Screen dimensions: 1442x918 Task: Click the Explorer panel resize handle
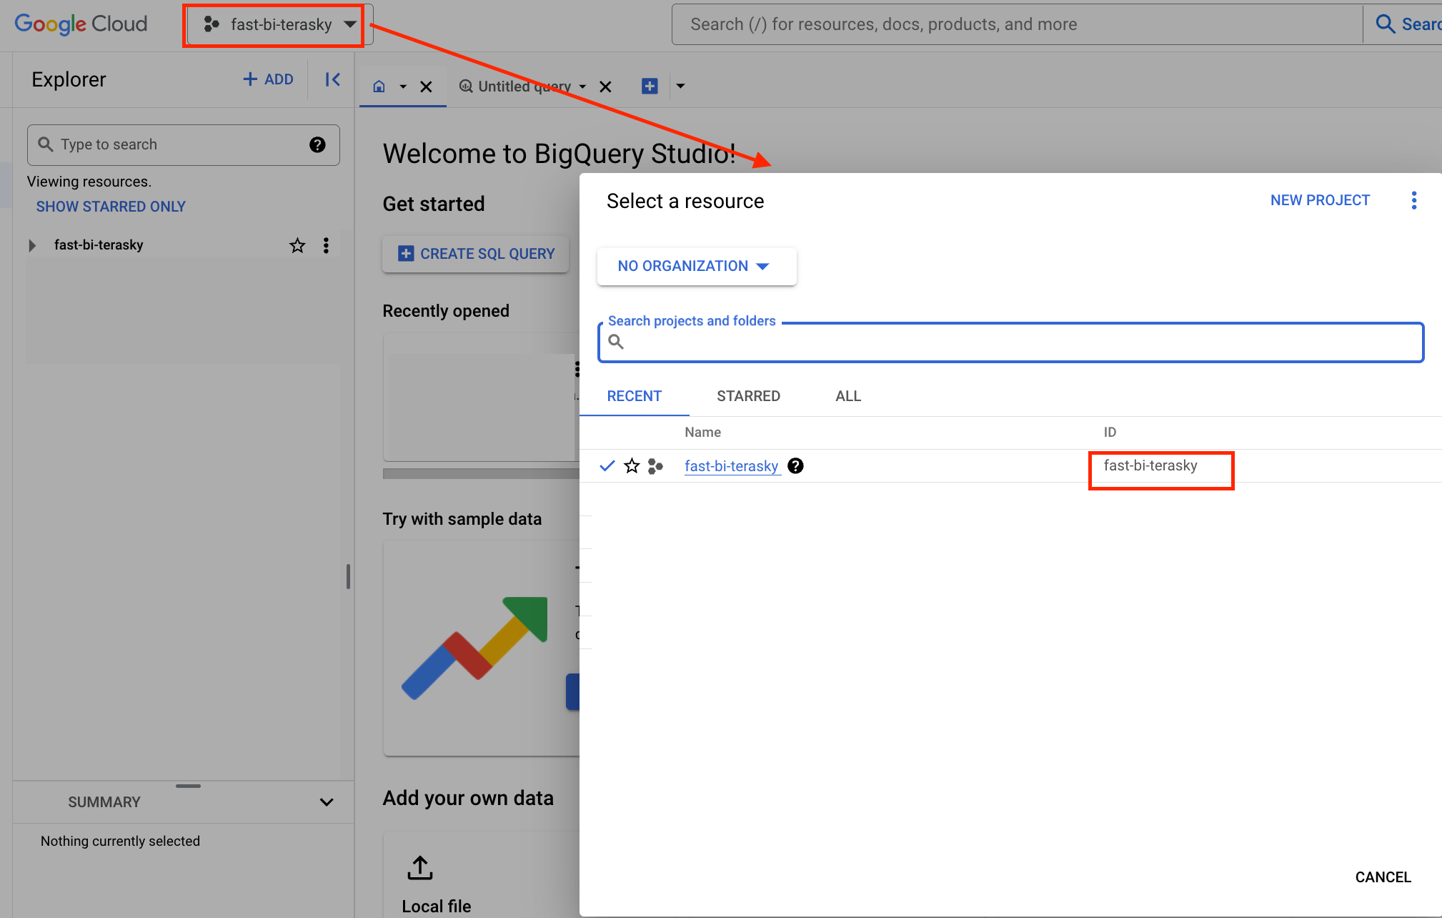[348, 576]
